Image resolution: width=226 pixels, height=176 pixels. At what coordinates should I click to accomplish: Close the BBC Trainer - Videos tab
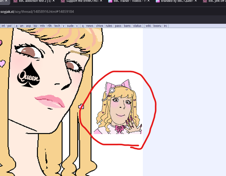(149, 1)
